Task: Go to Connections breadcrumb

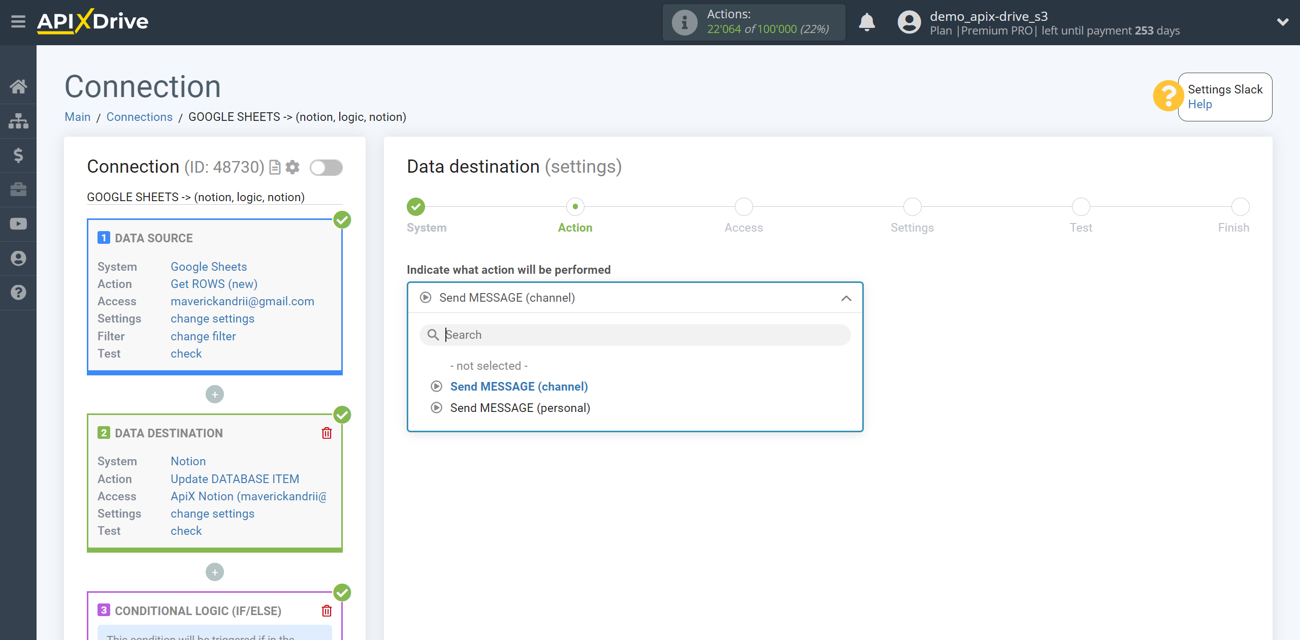Action: [x=139, y=117]
